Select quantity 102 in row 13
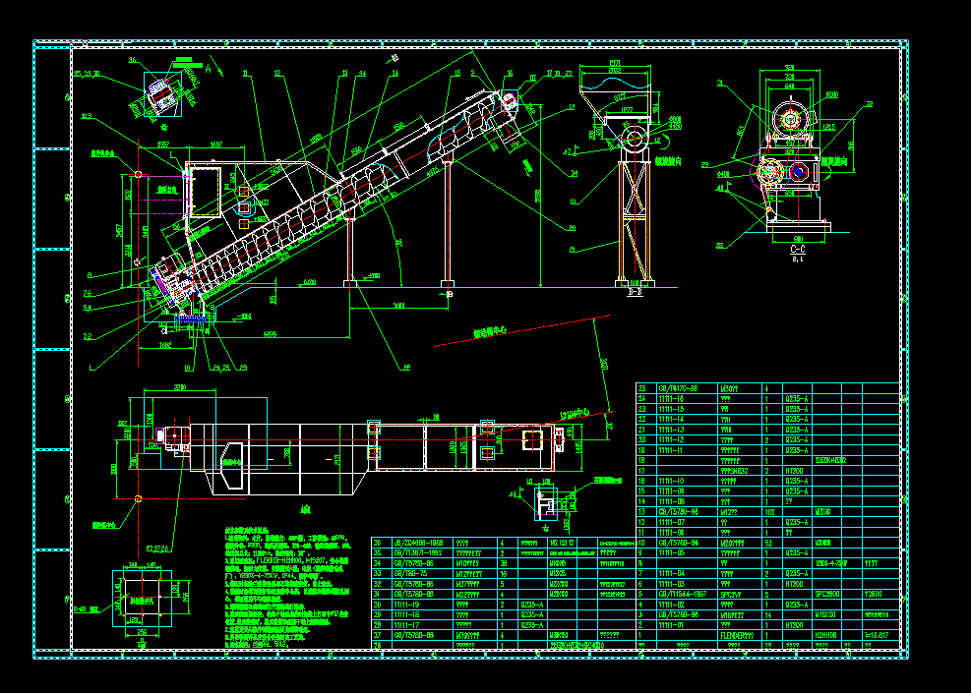The width and height of the screenshot is (971, 693). [771, 512]
